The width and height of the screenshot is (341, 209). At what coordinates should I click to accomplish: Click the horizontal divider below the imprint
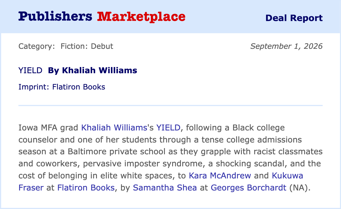171,105
